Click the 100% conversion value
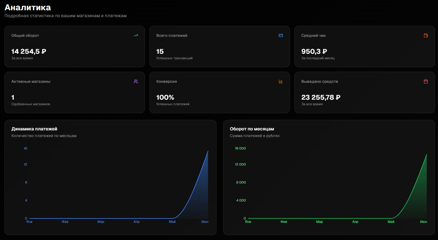438x240 pixels. (165, 97)
